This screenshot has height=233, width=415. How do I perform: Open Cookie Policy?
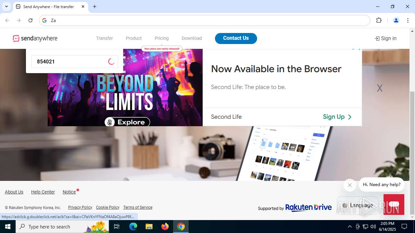(x=108, y=207)
